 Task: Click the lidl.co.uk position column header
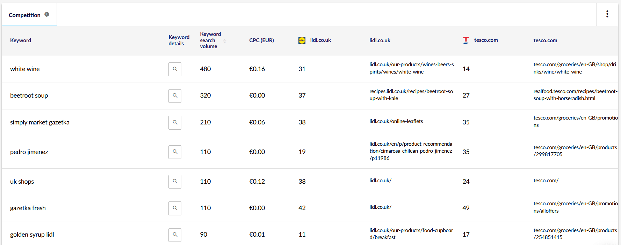click(x=320, y=40)
